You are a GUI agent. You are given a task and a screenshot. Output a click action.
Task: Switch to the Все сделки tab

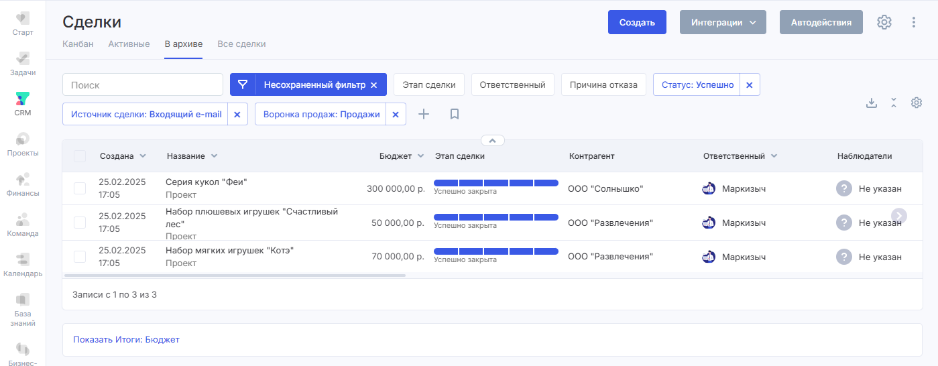(x=241, y=44)
